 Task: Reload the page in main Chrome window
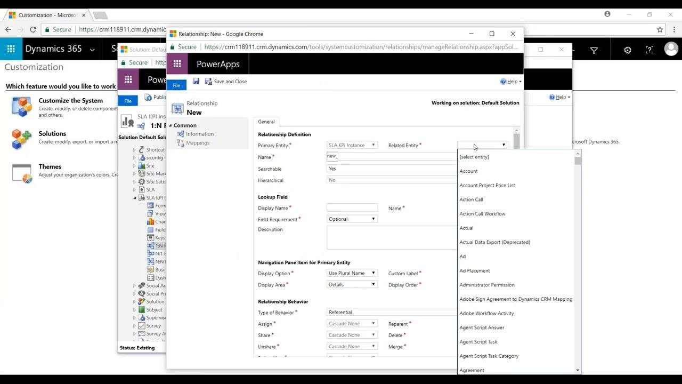coord(33,30)
